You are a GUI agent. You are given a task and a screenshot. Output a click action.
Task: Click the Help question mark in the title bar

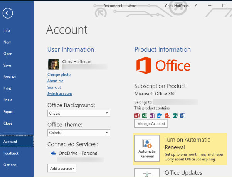click(x=196, y=6)
